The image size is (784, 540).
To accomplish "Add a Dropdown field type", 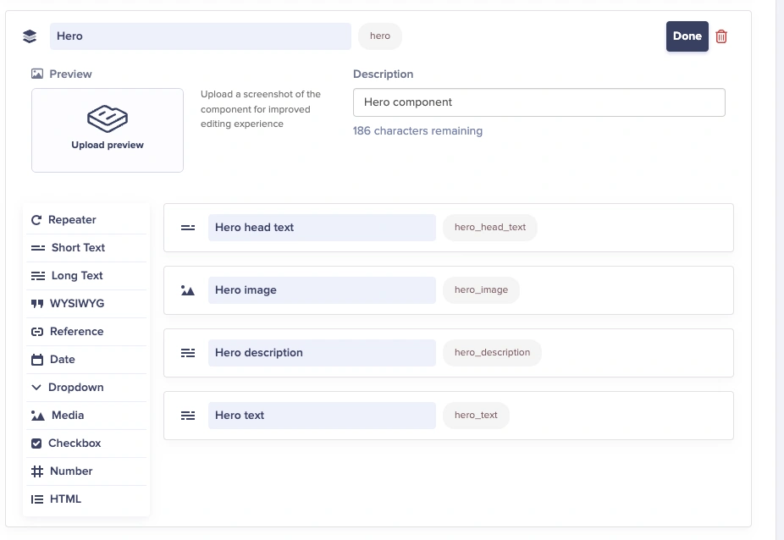I will tap(75, 388).
